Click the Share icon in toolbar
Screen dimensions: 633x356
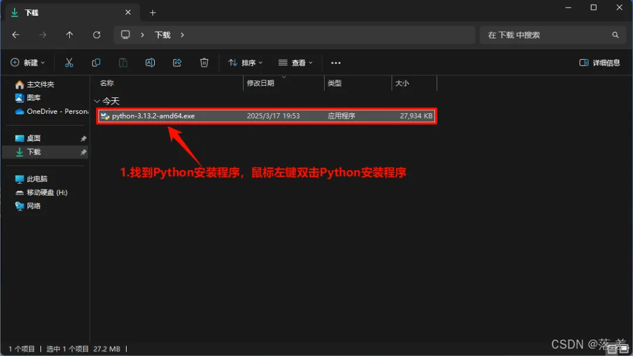pyautogui.click(x=177, y=63)
